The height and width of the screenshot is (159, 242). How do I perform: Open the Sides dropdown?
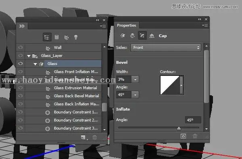(x=166, y=48)
